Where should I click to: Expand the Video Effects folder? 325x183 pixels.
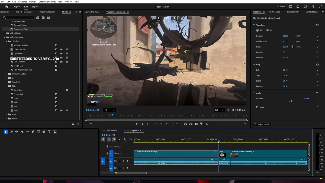(x=4, y=33)
